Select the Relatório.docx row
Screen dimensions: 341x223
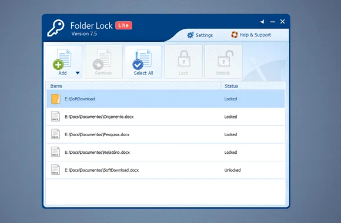coord(165,152)
